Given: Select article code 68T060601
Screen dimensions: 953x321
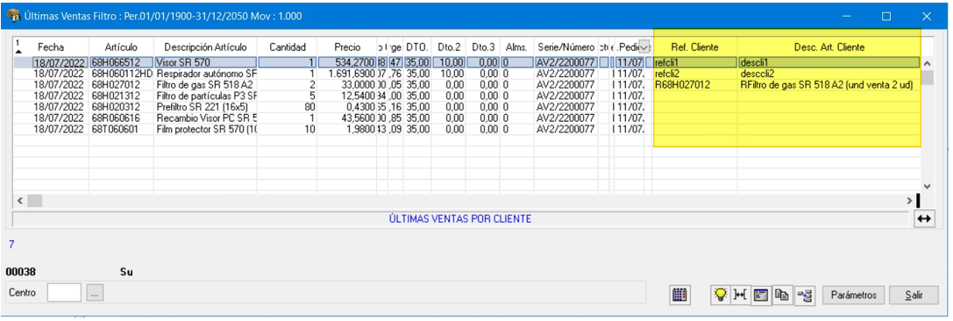Looking at the screenshot, I should 121,128.
